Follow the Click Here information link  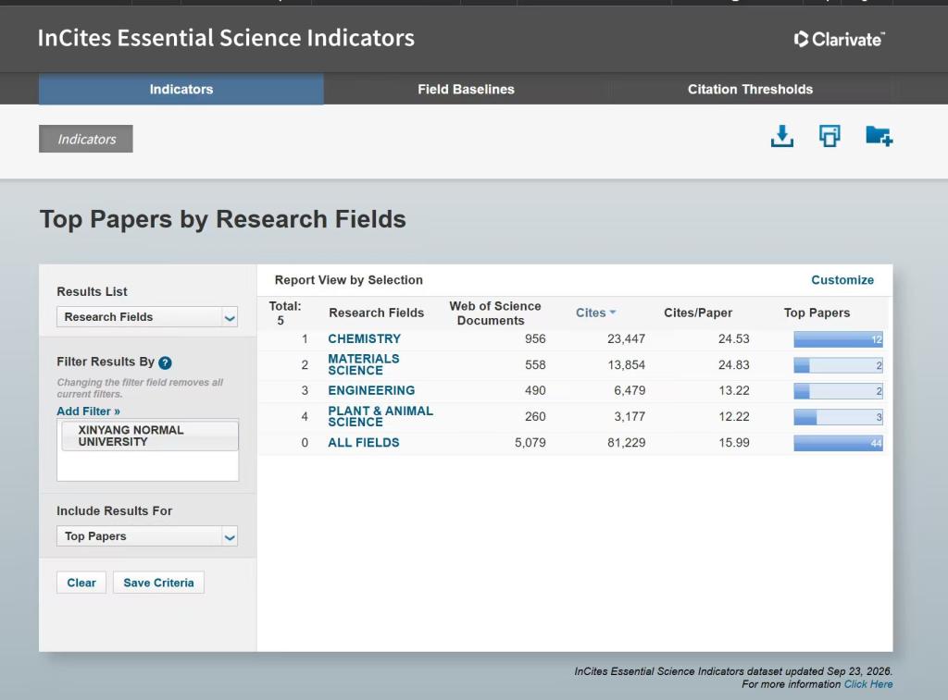(868, 684)
